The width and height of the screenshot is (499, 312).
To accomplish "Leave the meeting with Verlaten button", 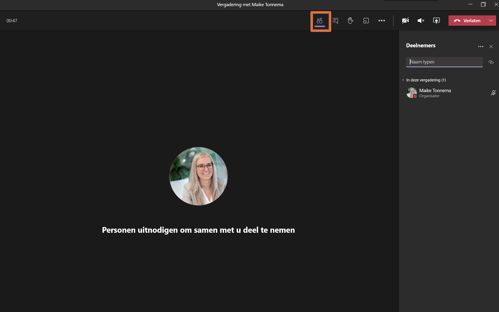I will click(x=467, y=21).
